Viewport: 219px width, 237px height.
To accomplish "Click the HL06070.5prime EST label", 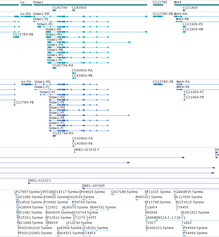I will coord(75,207).
